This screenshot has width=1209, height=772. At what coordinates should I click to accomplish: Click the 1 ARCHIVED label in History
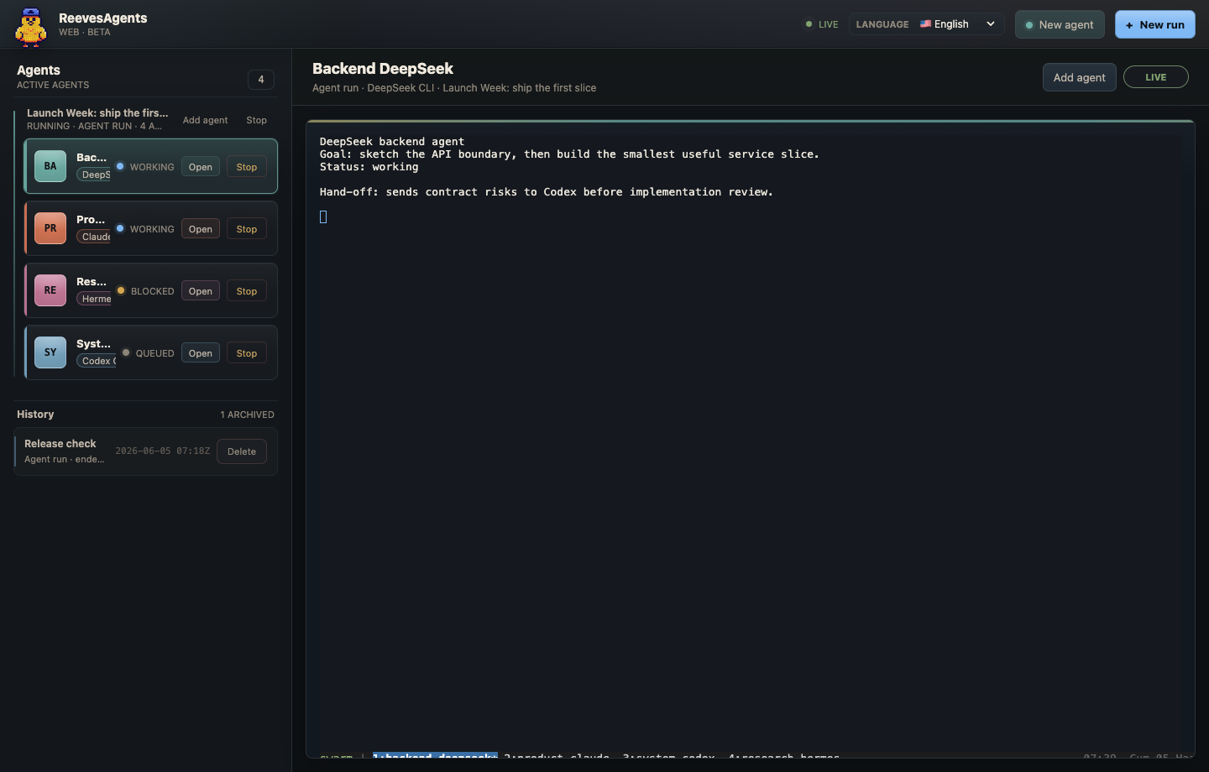pos(247,415)
